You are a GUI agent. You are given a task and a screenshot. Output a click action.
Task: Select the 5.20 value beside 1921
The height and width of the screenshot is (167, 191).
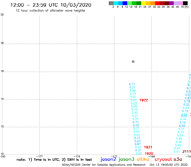138,147
